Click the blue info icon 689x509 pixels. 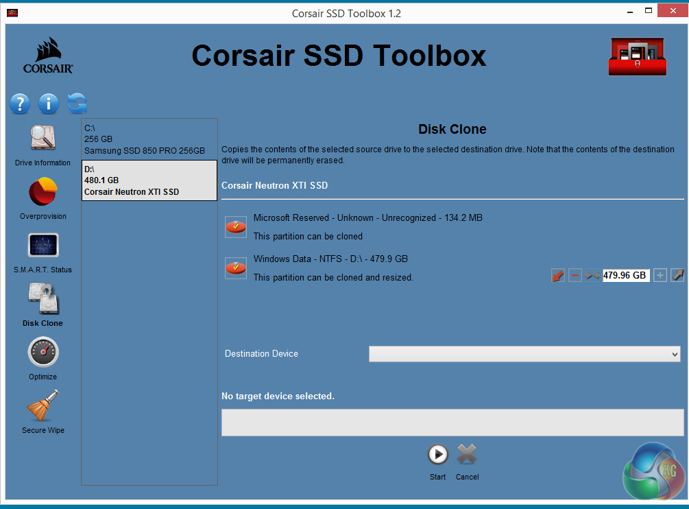(49, 104)
